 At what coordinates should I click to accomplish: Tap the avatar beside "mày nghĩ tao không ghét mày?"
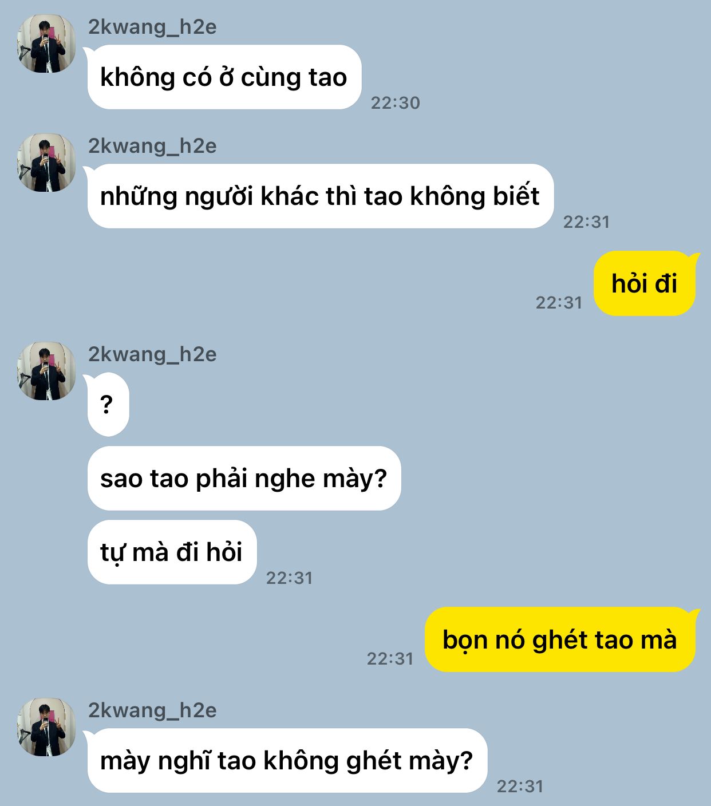(x=46, y=727)
